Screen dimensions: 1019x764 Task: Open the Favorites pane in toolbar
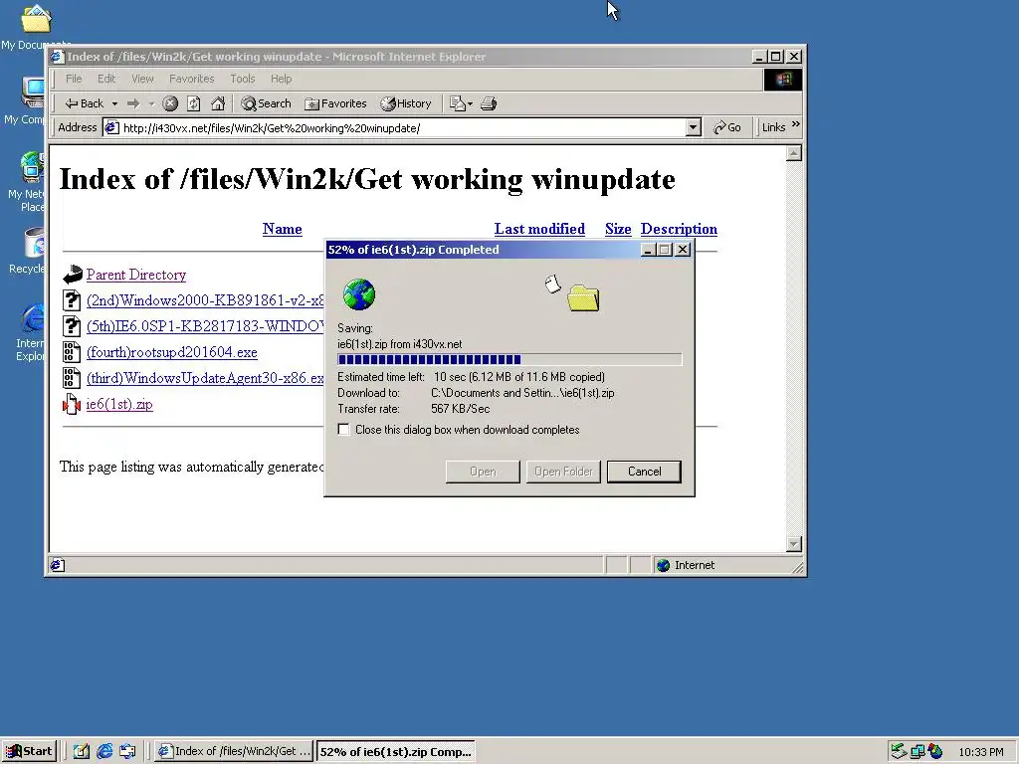[335, 103]
